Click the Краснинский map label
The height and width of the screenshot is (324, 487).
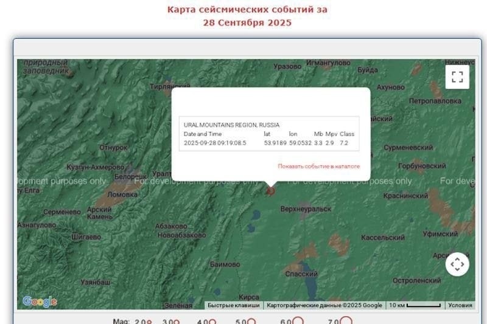coord(405,196)
